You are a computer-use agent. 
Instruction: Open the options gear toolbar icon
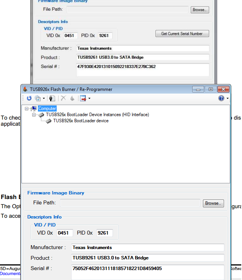pos(38,98)
